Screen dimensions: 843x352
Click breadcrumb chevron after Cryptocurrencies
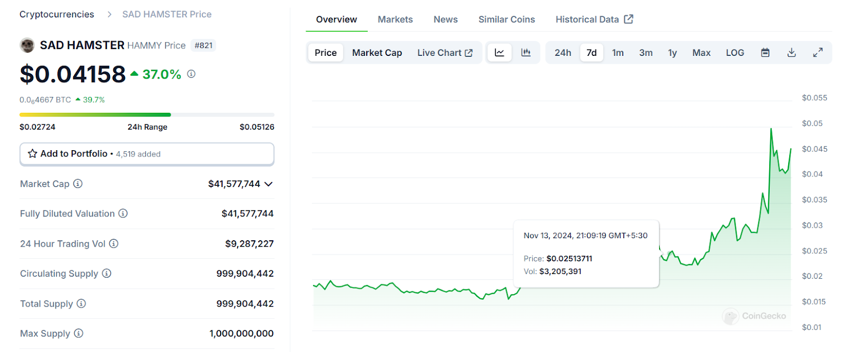109,14
